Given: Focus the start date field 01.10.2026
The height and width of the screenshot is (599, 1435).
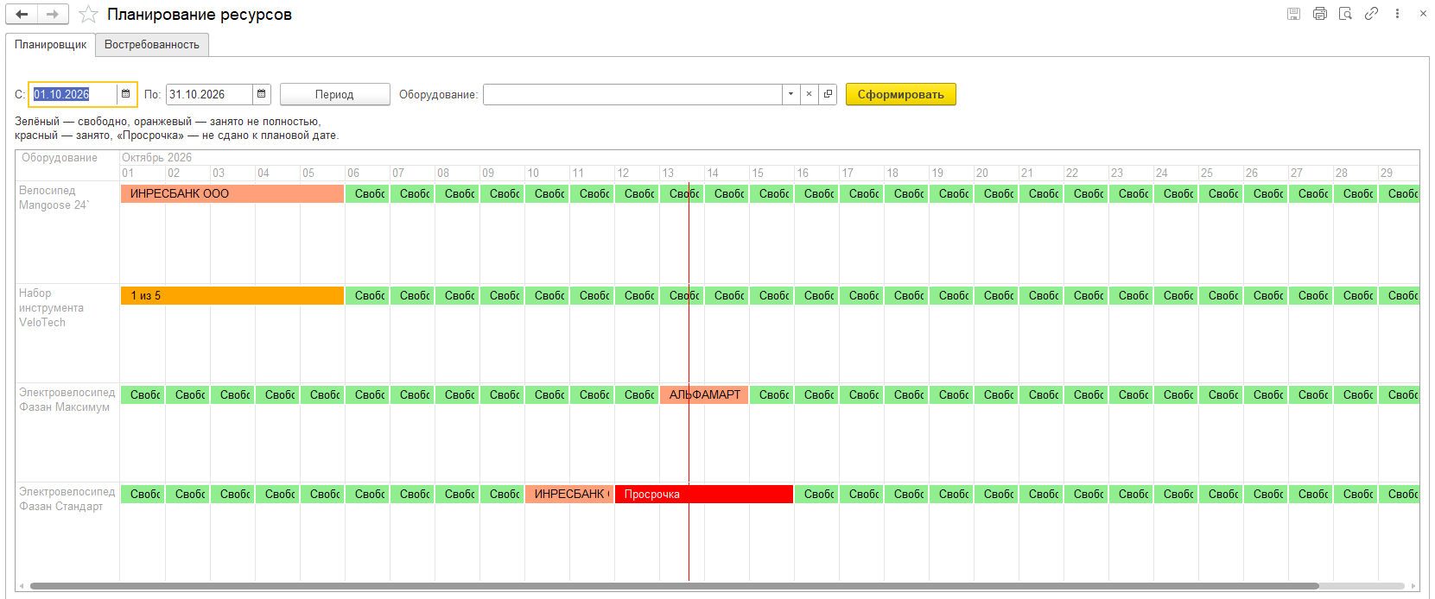Looking at the screenshot, I should 73,94.
